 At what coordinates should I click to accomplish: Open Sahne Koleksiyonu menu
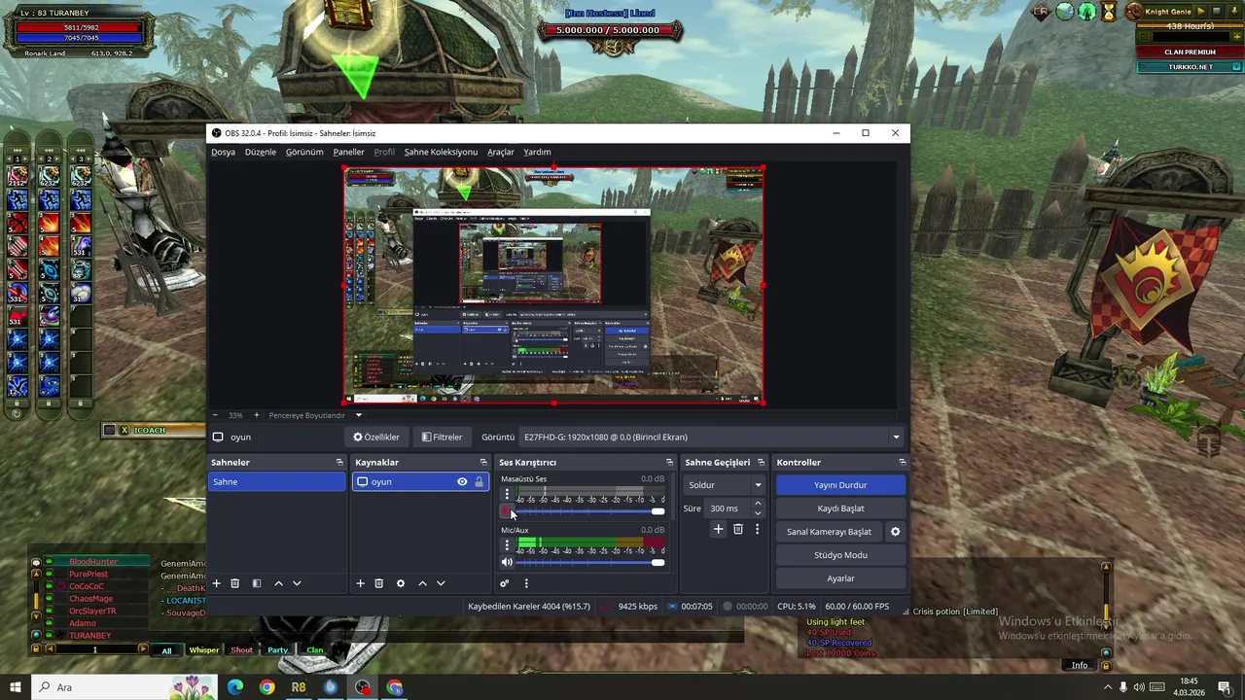coord(441,152)
